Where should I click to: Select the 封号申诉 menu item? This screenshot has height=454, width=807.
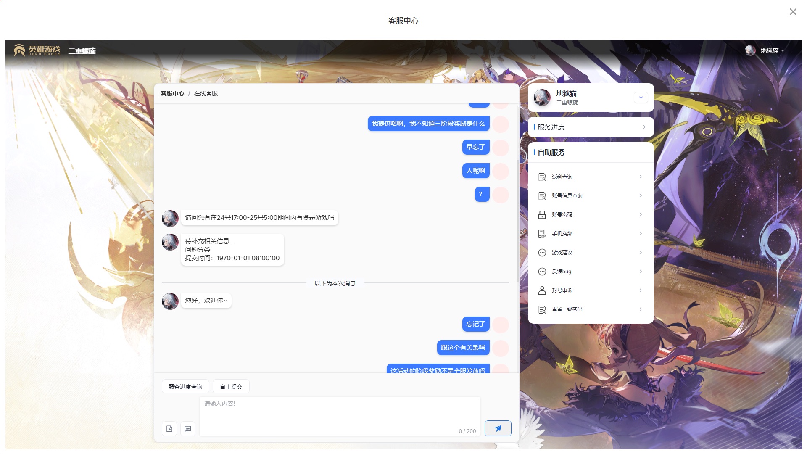tap(591, 290)
